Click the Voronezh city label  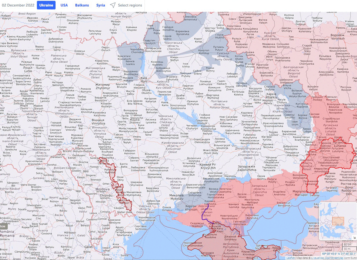(x=337, y=37)
